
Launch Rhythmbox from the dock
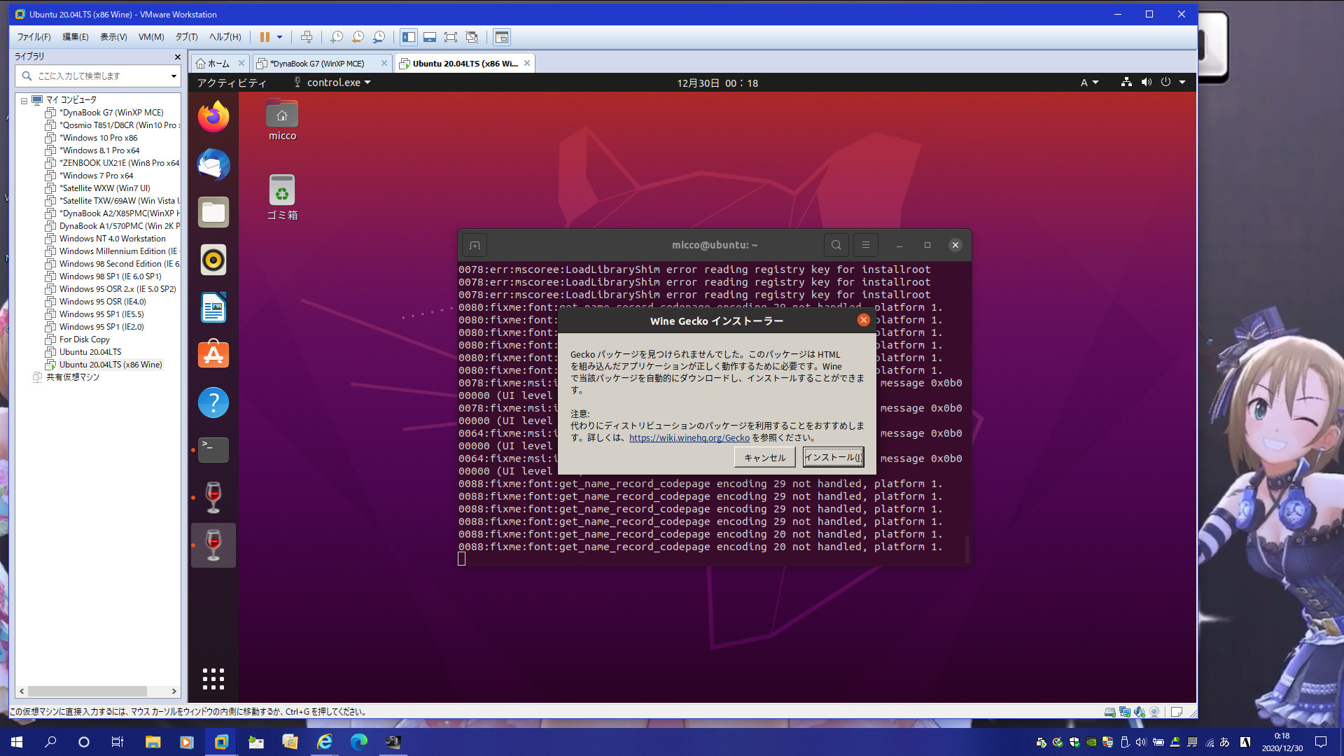[x=213, y=260]
